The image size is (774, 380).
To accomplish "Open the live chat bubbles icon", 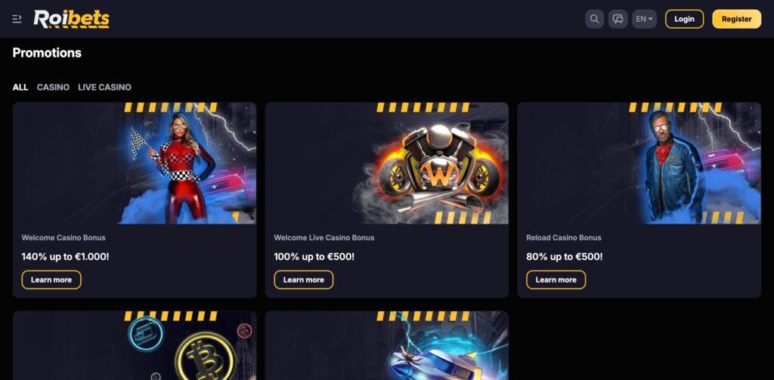I will click(618, 19).
